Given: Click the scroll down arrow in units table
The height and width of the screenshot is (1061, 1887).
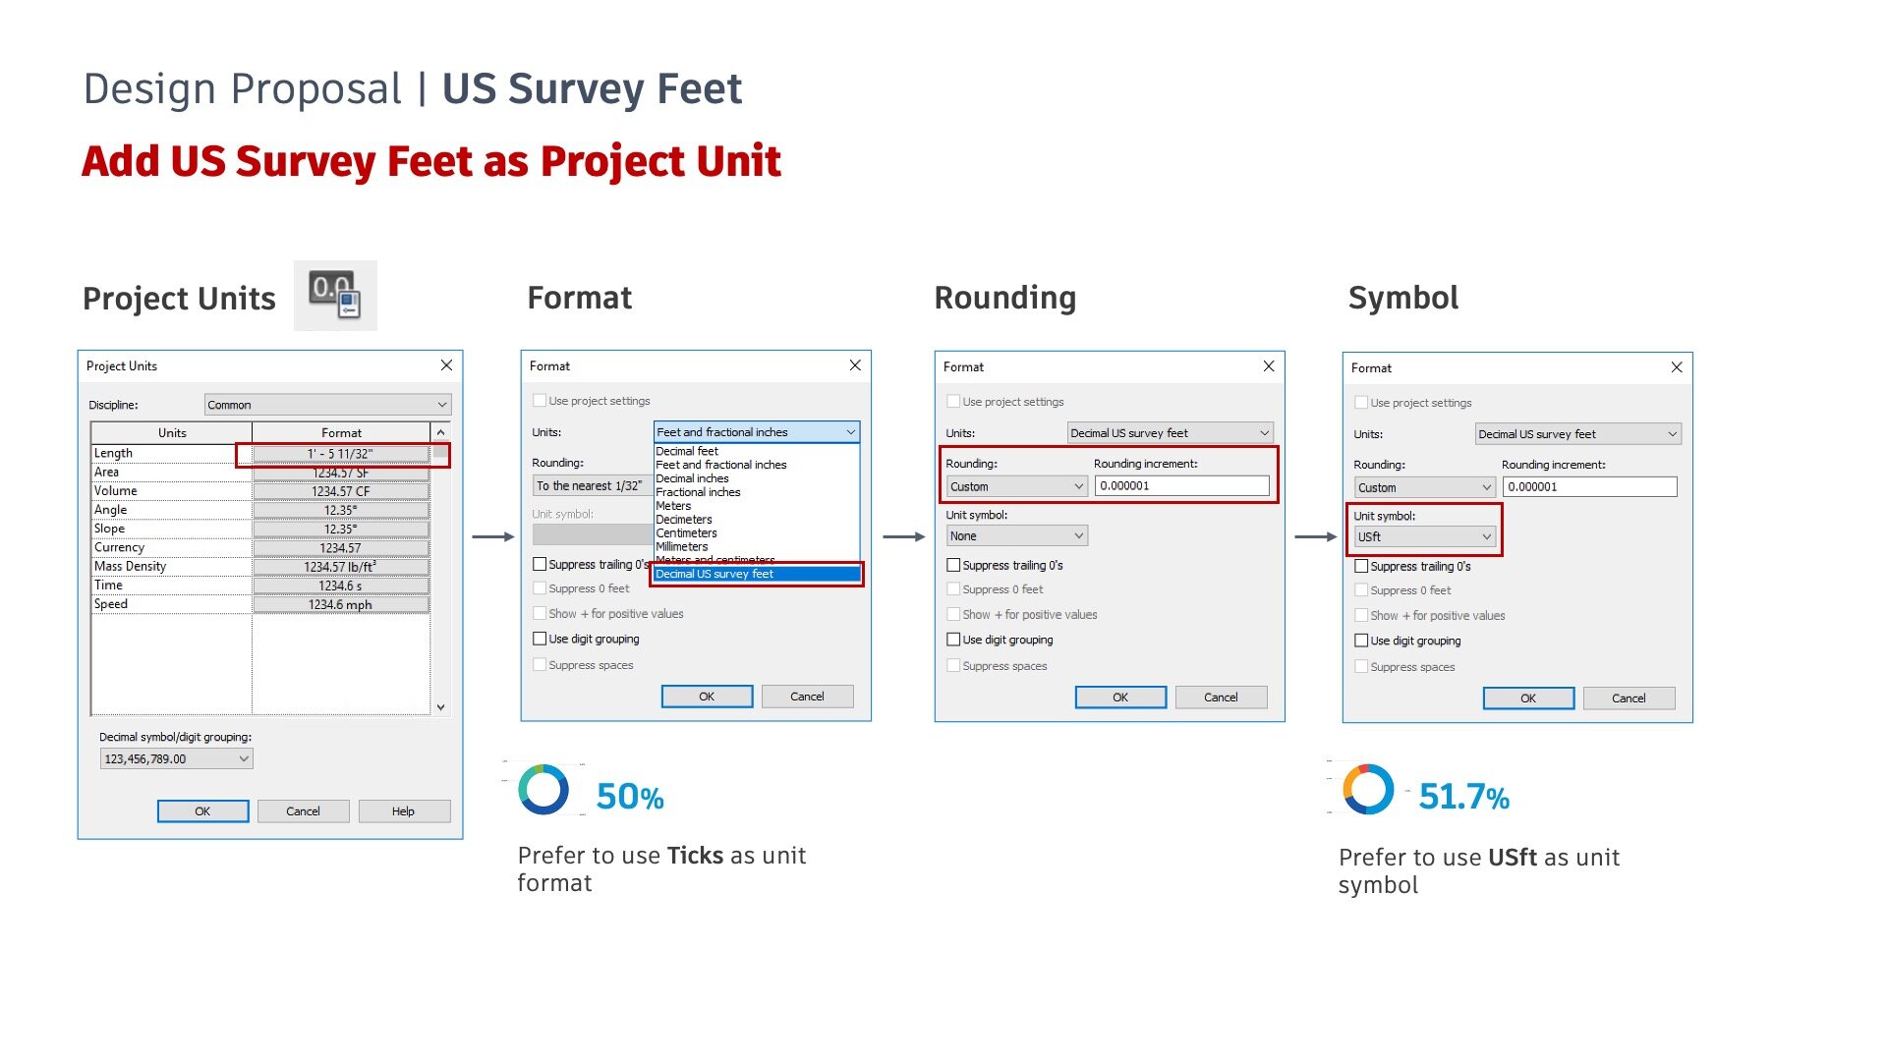Looking at the screenshot, I should point(440,706).
